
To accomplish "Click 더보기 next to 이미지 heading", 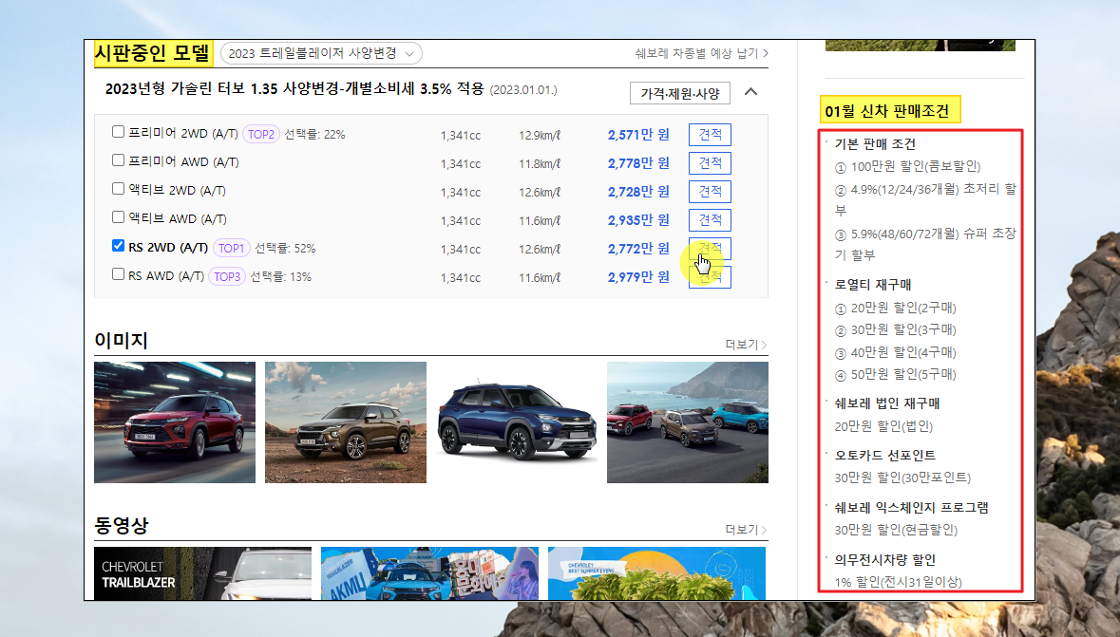I will [x=746, y=345].
